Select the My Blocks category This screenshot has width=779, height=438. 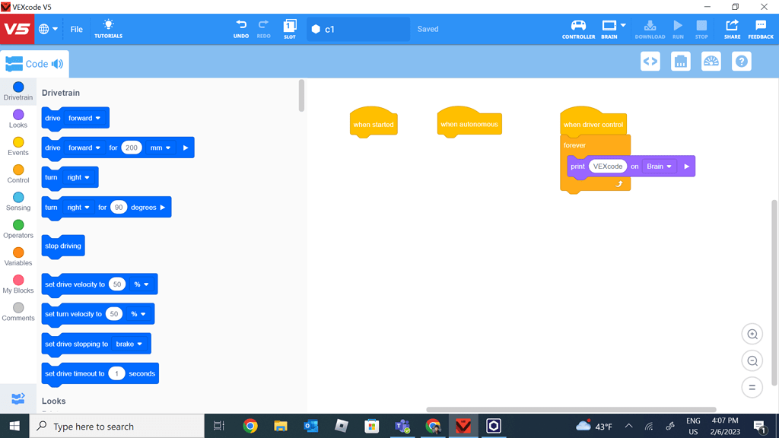click(17, 286)
